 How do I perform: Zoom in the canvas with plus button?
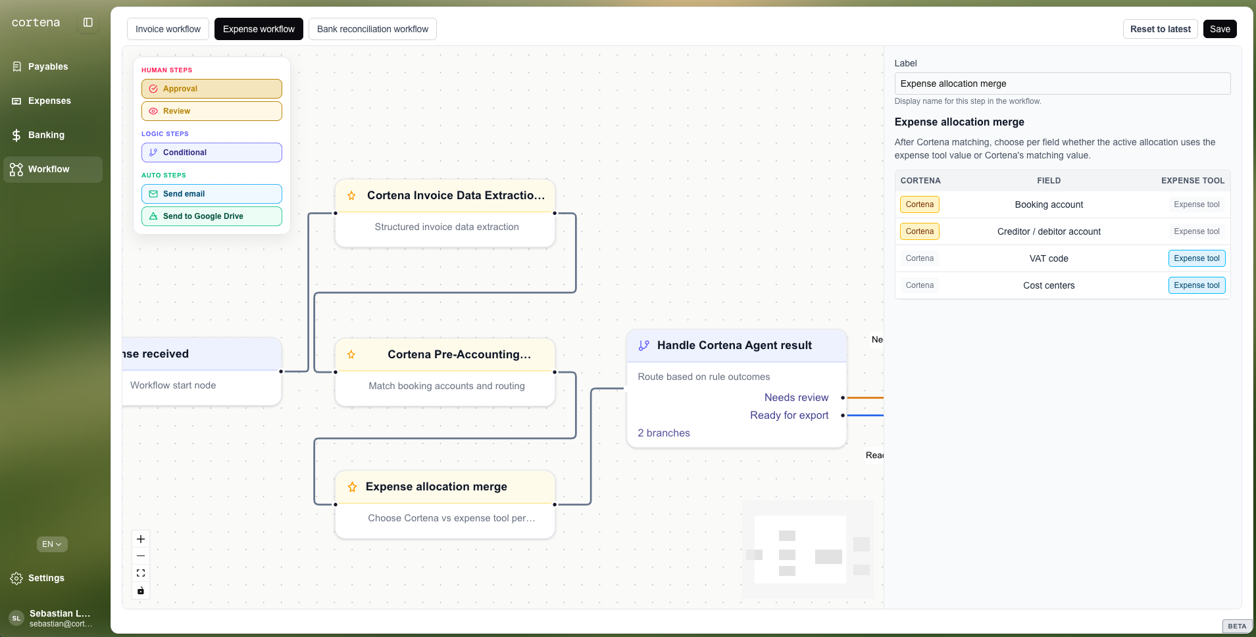(x=141, y=539)
